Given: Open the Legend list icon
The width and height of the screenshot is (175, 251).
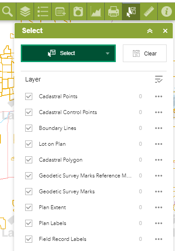Looking at the screenshot, I should pyautogui.click(x=43, y=11).
